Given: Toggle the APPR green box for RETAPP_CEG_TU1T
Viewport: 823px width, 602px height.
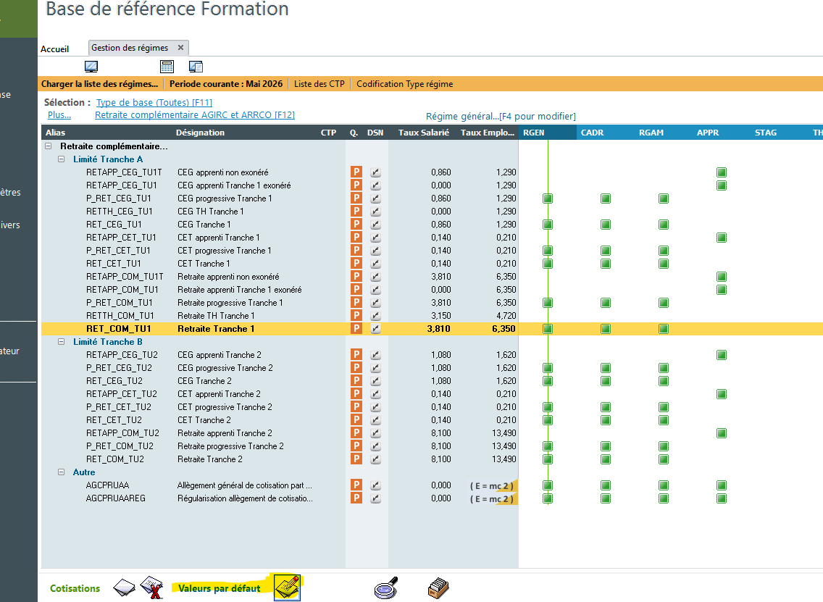Looking at the screenshot, I should point(722,172).
